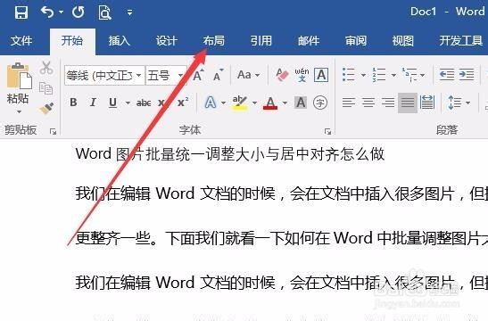
Task: Apply multilevel list formatting
Action: click(409, 75)
